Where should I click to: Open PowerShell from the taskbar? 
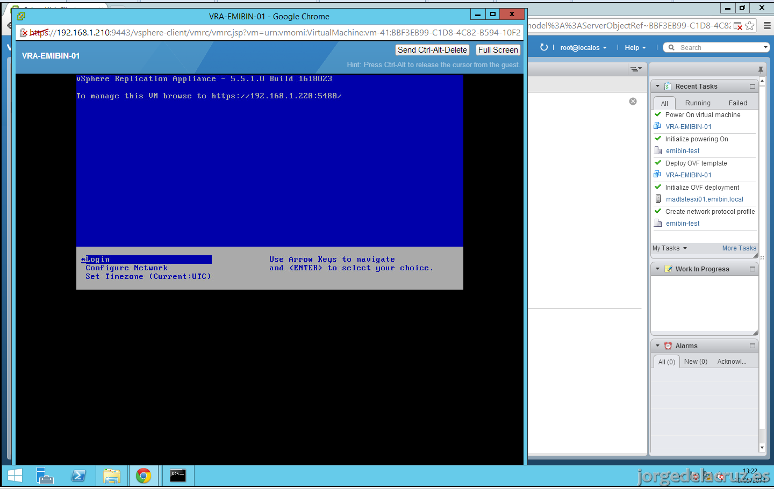pos(78,476)
